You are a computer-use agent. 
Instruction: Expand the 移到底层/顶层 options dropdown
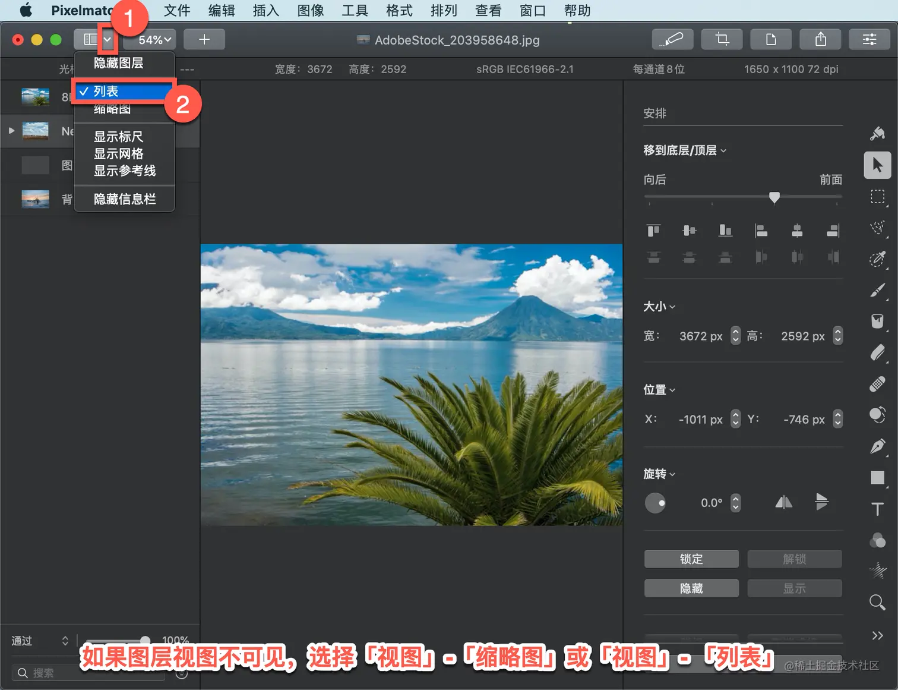click(685, 150)
